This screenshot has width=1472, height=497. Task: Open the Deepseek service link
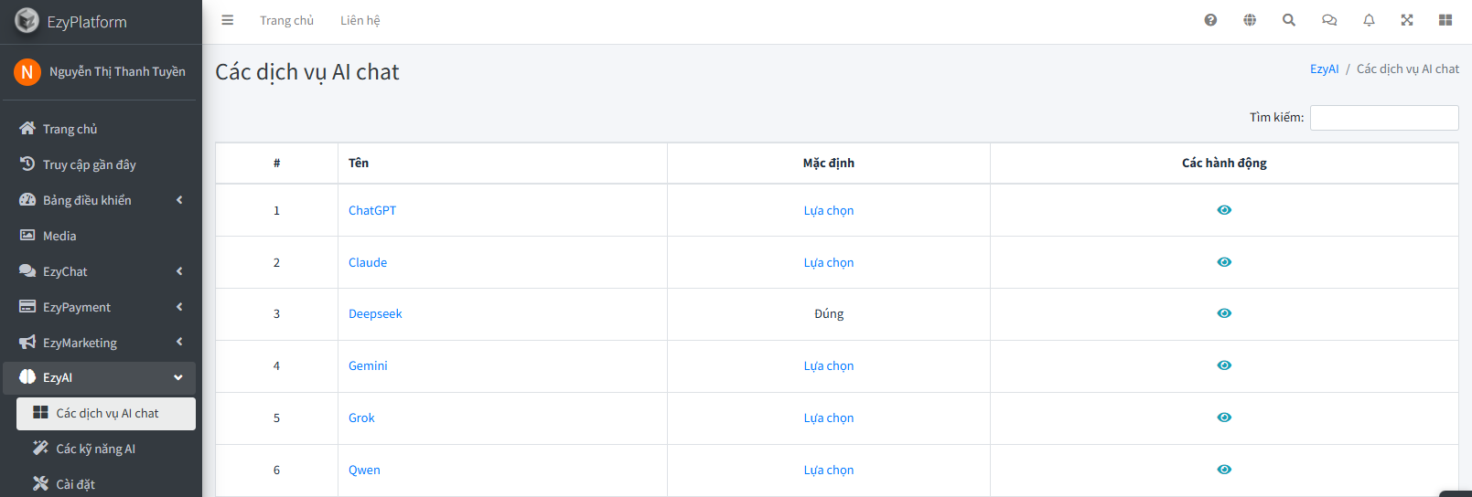pos(375,313)
